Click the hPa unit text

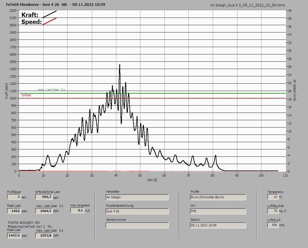point(282,225)
